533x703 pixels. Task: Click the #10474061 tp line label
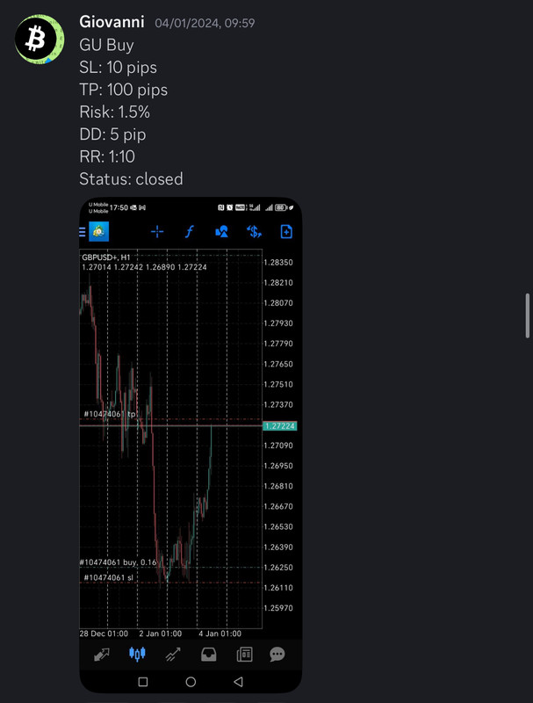pyautogui.click(x=110, y=414)
